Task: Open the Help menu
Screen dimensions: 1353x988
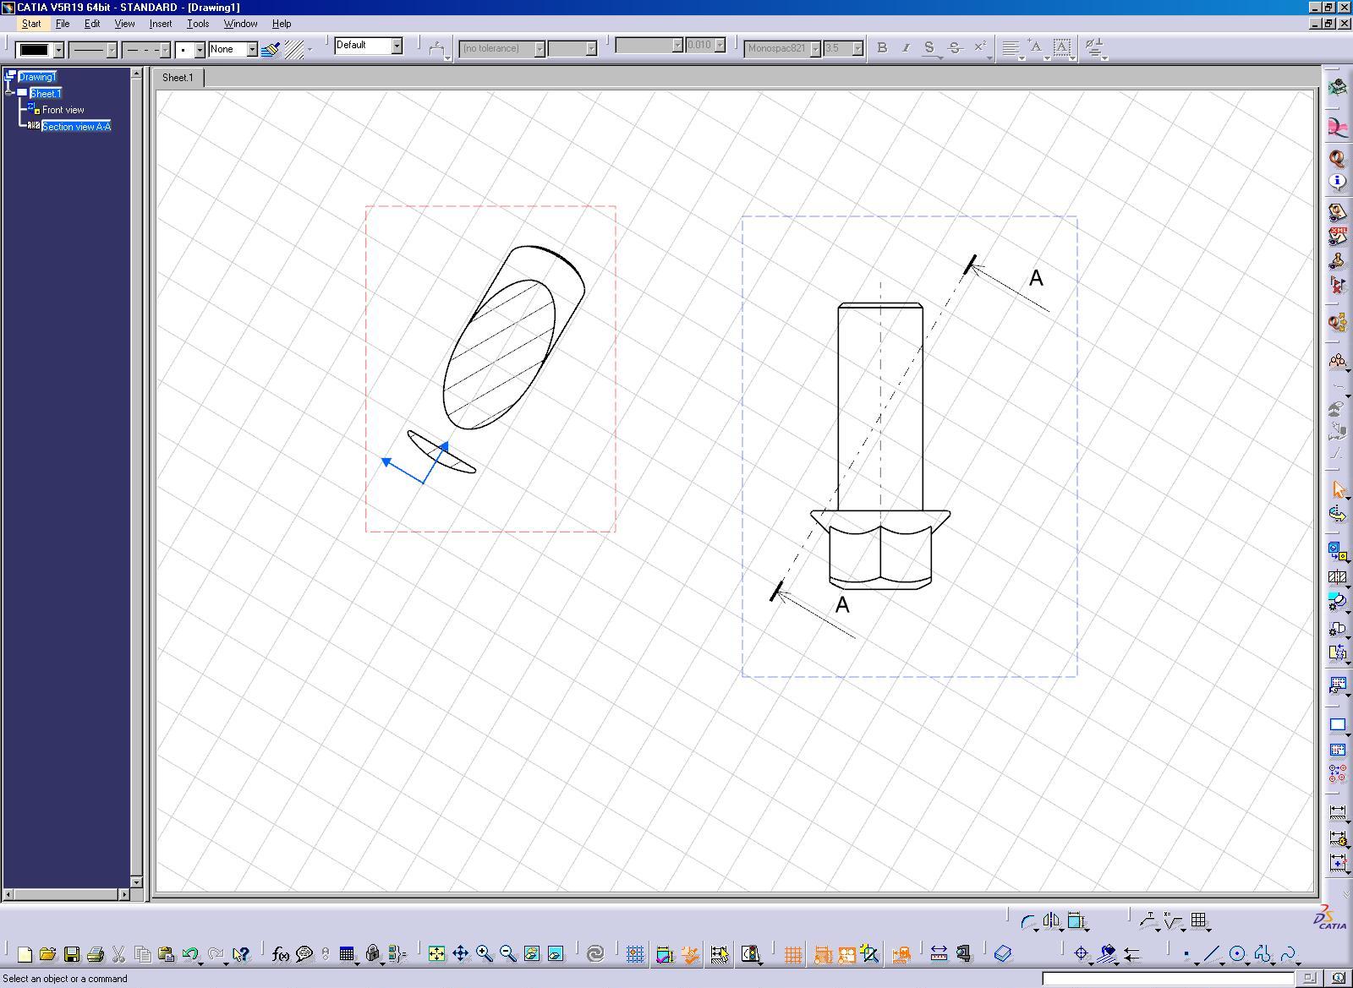Action: point(282,24)
